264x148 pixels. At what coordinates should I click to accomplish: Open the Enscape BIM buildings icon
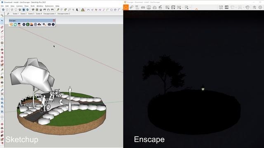coord(155,7)
